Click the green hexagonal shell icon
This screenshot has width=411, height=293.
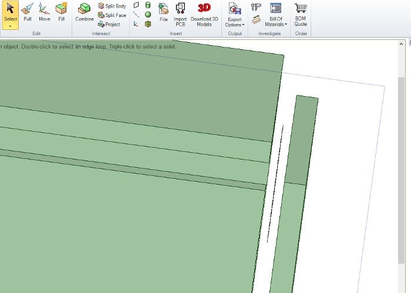(x=148, y=24)
